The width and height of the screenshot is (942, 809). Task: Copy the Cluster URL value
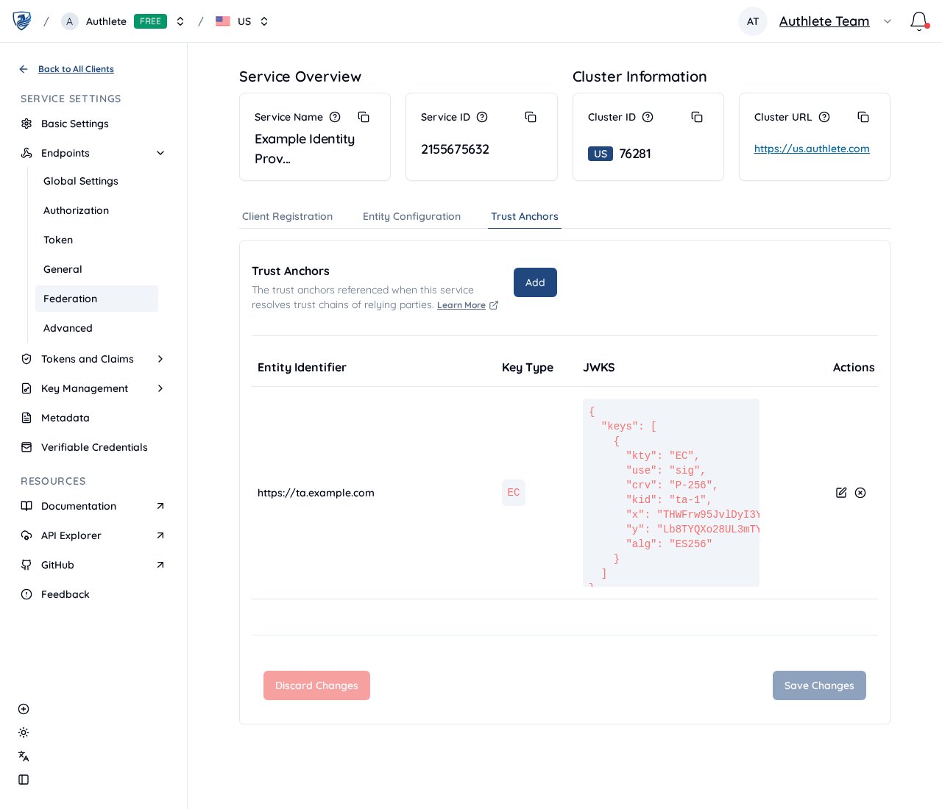pos(863,117)
